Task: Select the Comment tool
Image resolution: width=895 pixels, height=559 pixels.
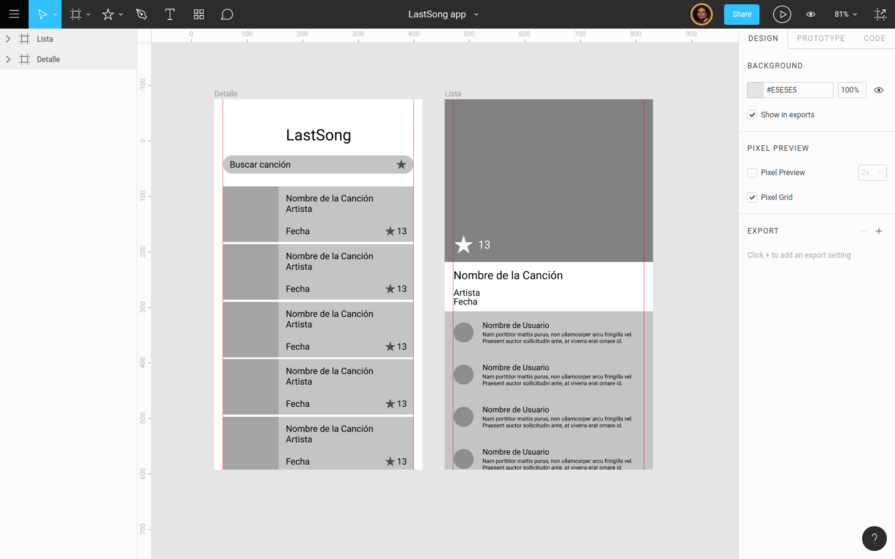Action: coord(227,14)
